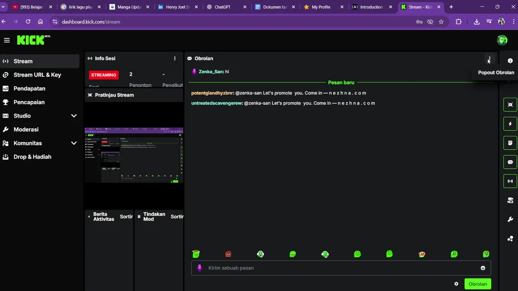Click username untreatedscavengerew in chat
Screen dimensions: 518x291
[217, 103]
